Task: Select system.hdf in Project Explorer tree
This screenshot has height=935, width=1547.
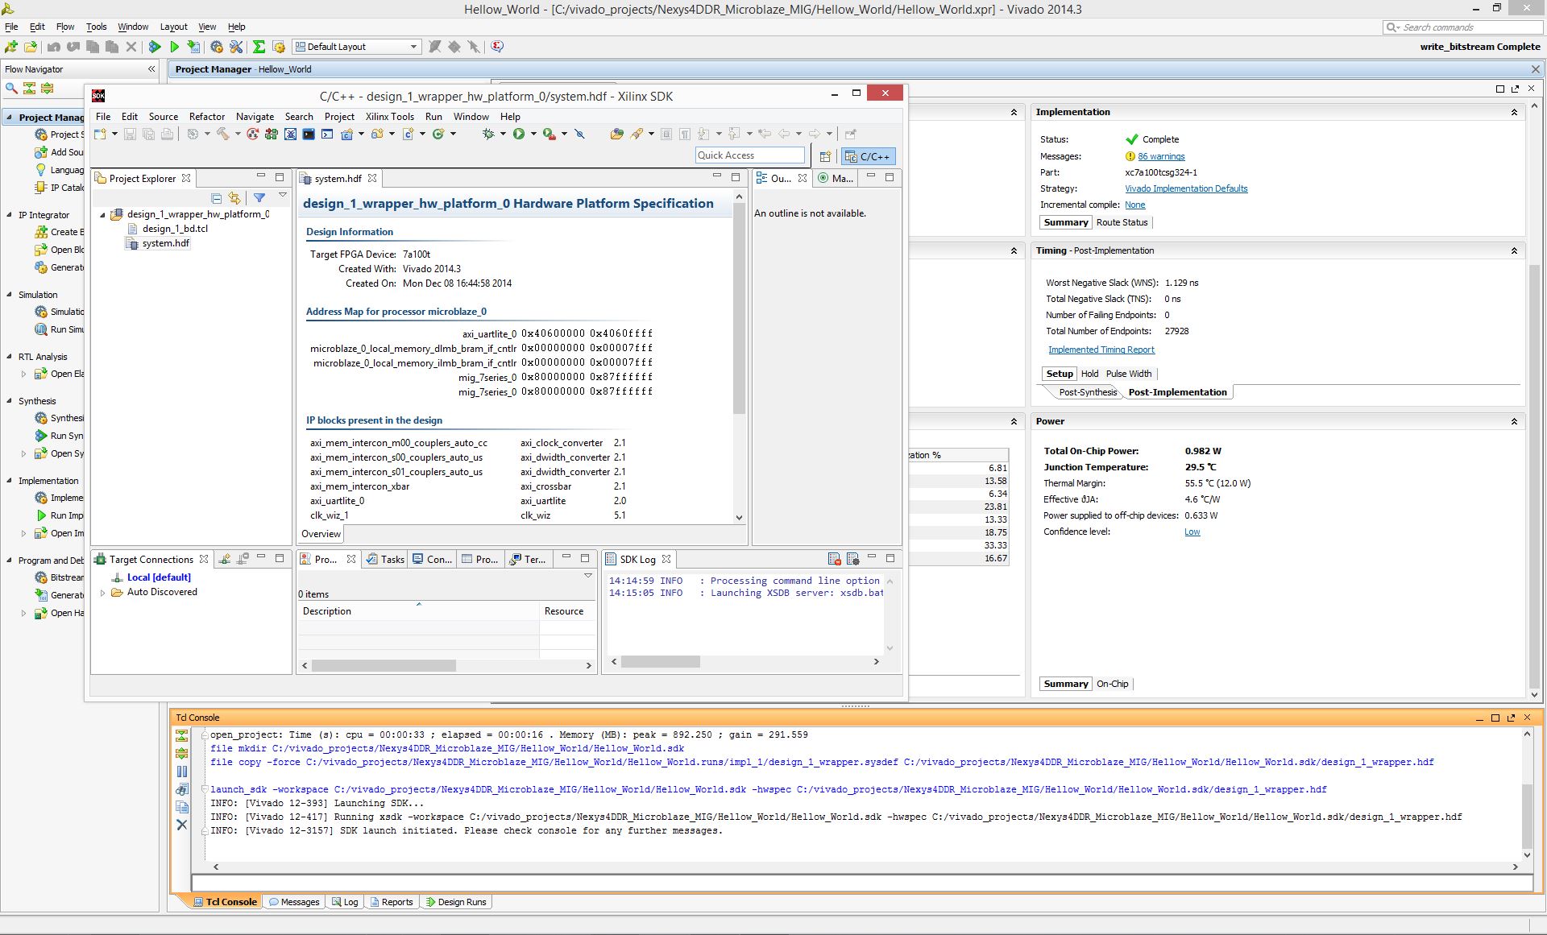Action: [159, 243]
